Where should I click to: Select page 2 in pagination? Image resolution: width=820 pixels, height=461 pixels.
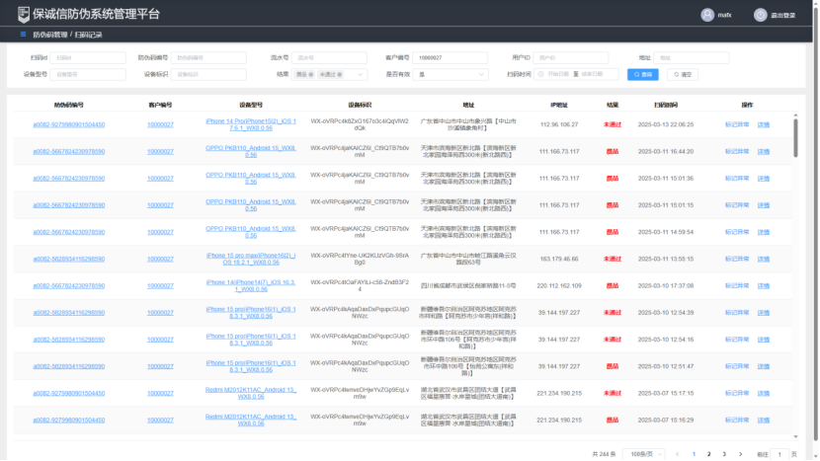coord(709,453)
